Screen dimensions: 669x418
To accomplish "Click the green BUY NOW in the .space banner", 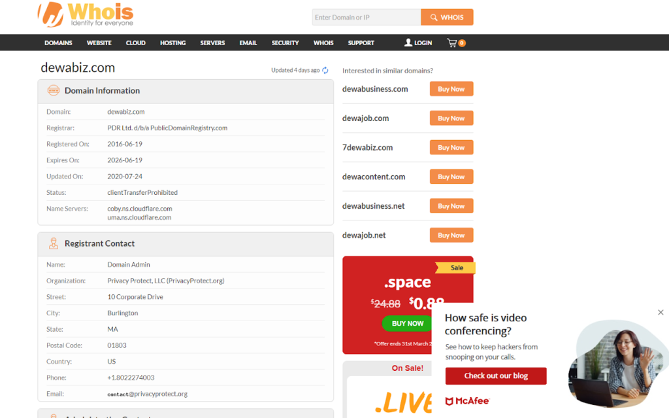I will [x=406, y=323].
